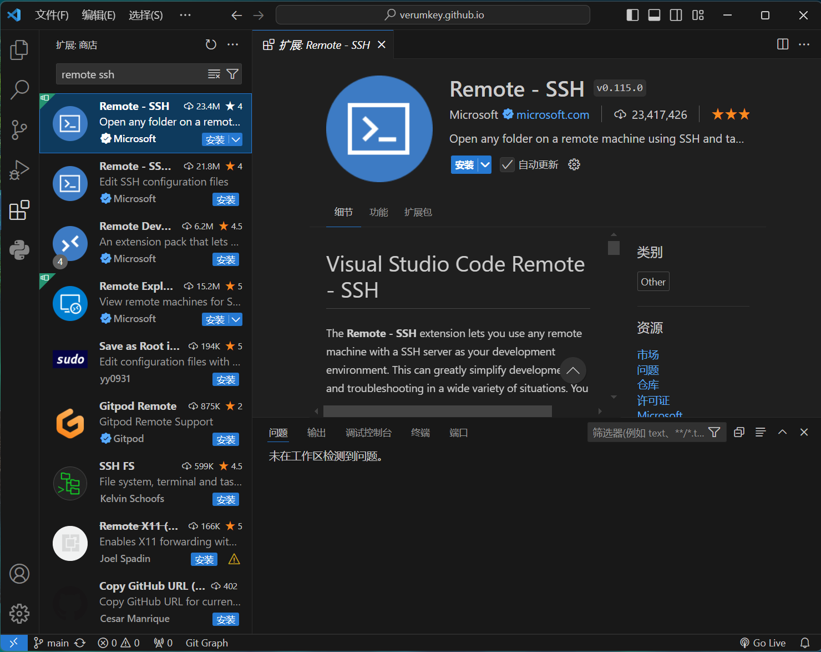This screenshot has width=821, height=652.
Task: Open install dropdown on extension detail page
Action: pos(485,164)
